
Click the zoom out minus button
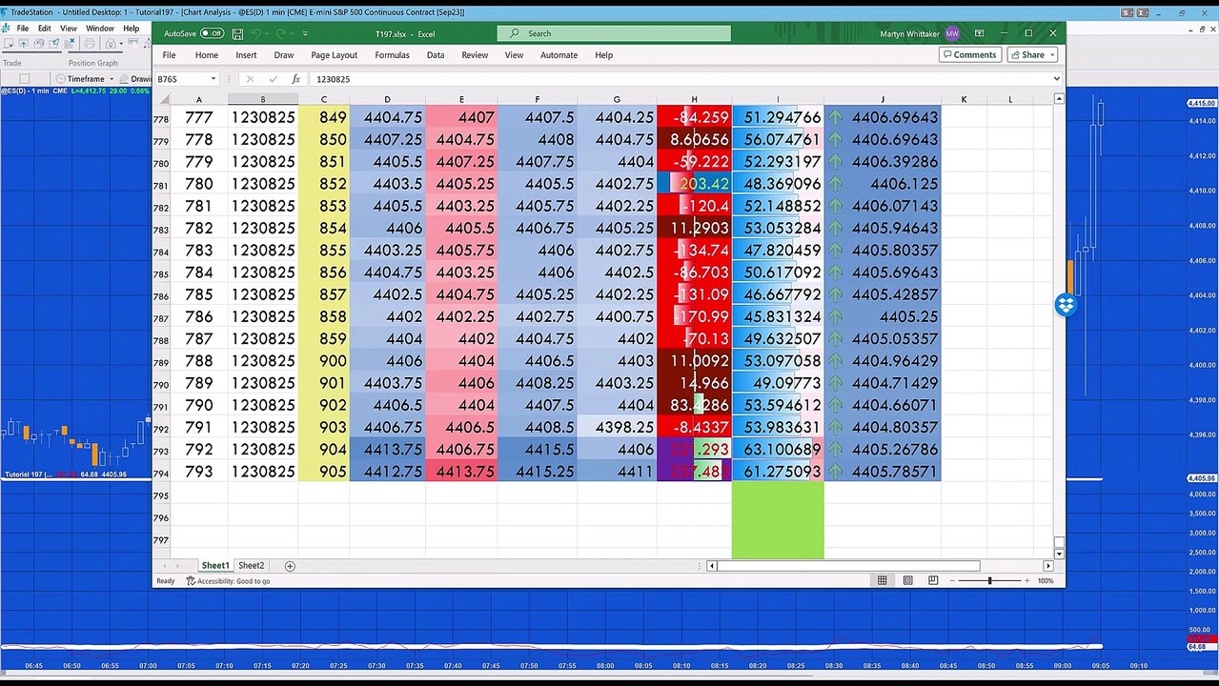(x=954, y=581)
